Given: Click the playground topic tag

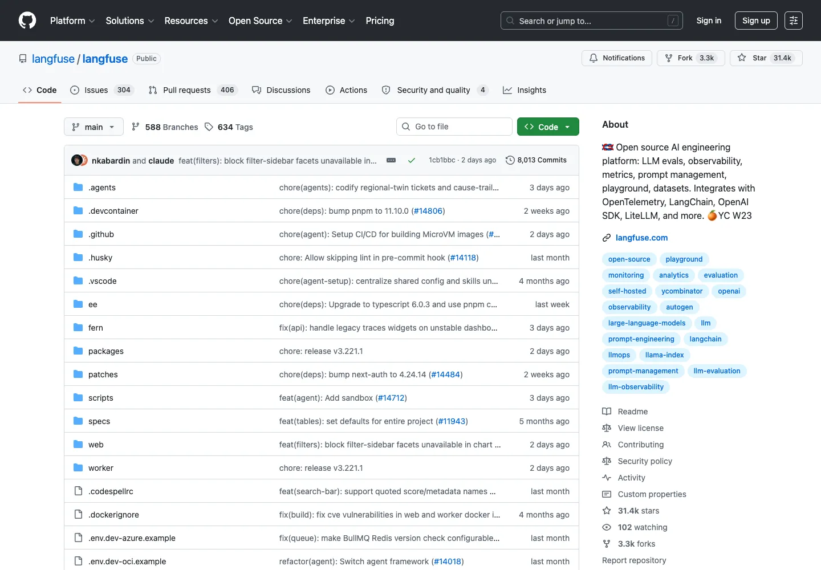Looking at the screenshot, I should 684,259.
